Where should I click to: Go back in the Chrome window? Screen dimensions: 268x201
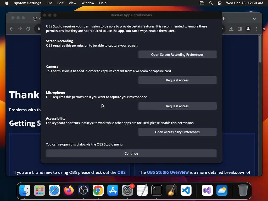12,29
